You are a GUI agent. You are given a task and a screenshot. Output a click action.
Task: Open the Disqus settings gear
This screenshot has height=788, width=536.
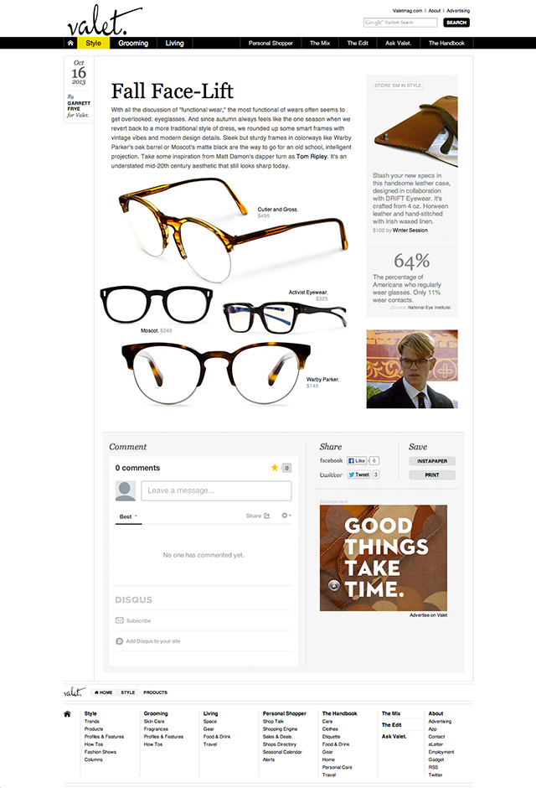point(286,516)
